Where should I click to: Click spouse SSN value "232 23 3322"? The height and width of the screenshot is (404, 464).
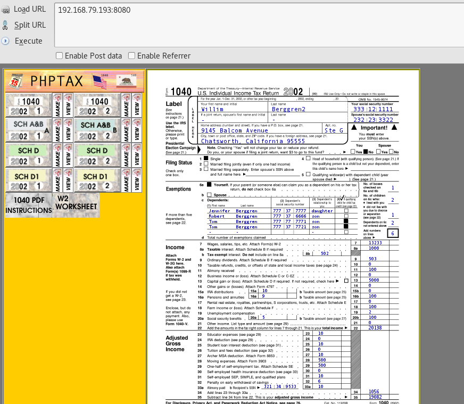[x=373, y=120]
